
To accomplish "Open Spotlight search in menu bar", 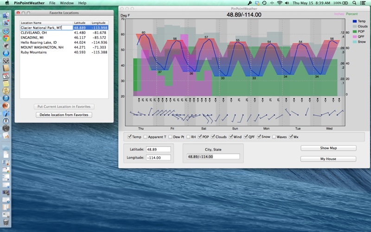I will pos(354,3).
